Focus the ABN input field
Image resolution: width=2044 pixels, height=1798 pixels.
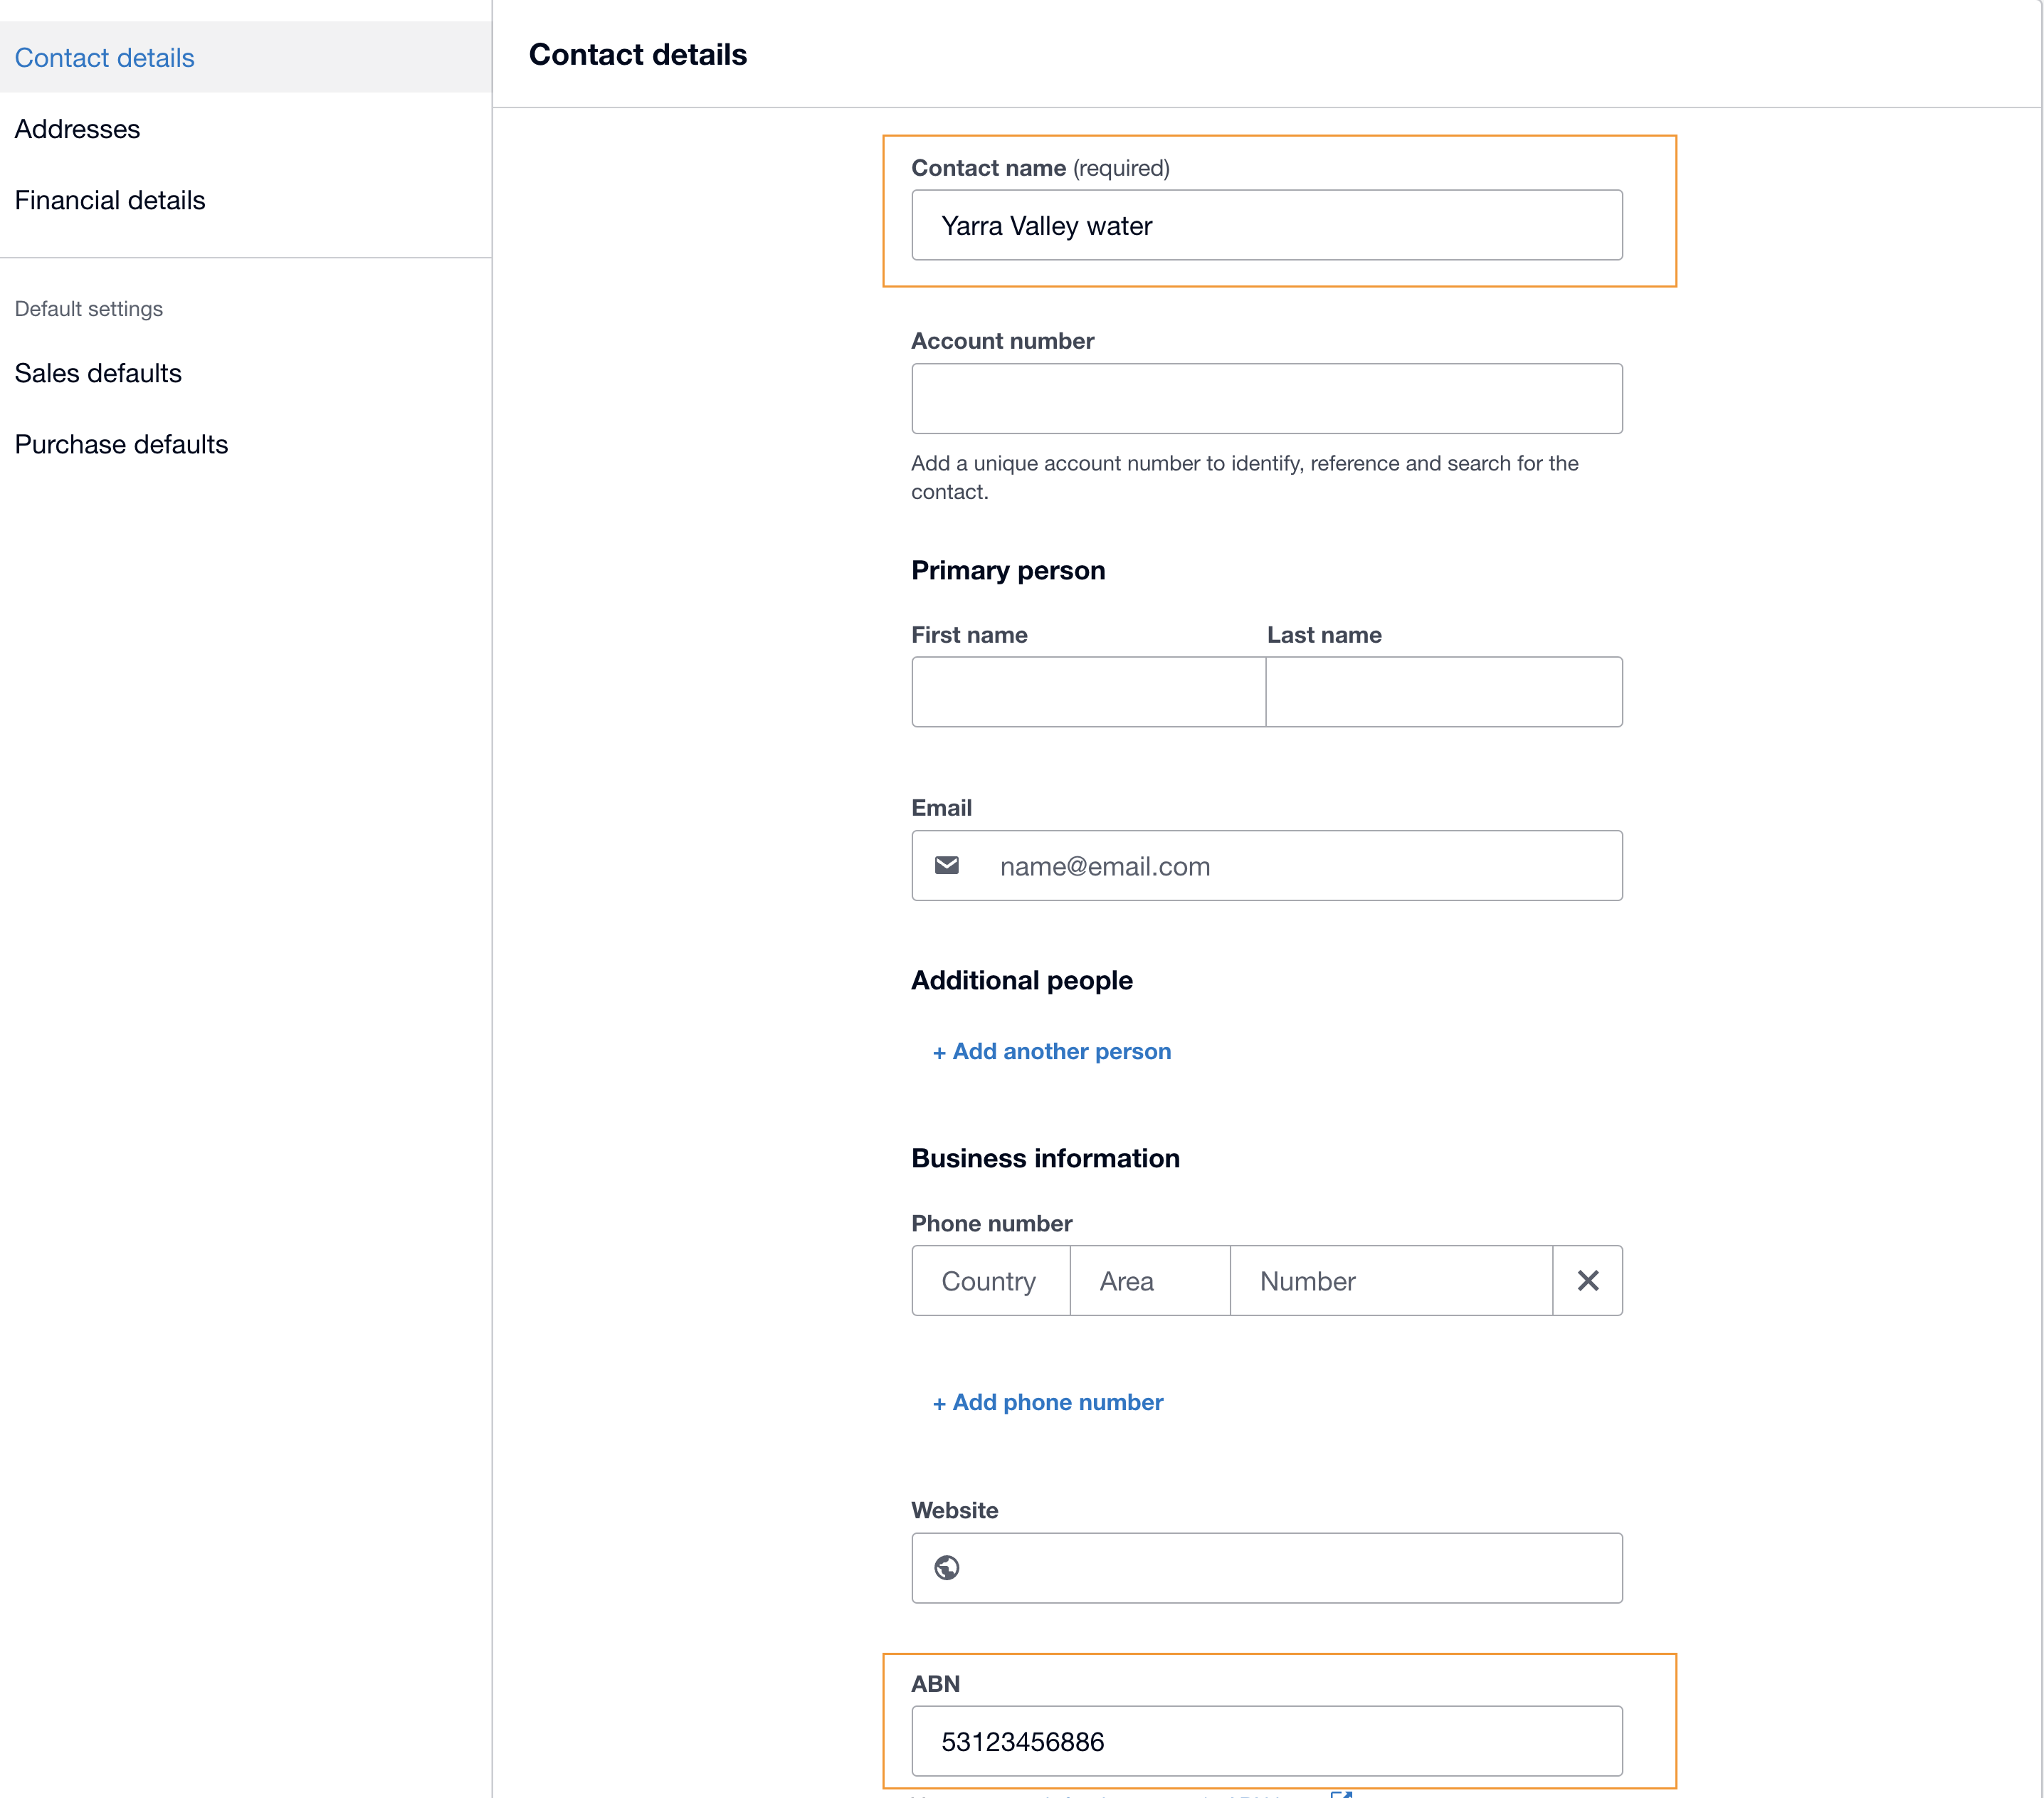tap(1266, 1741)
